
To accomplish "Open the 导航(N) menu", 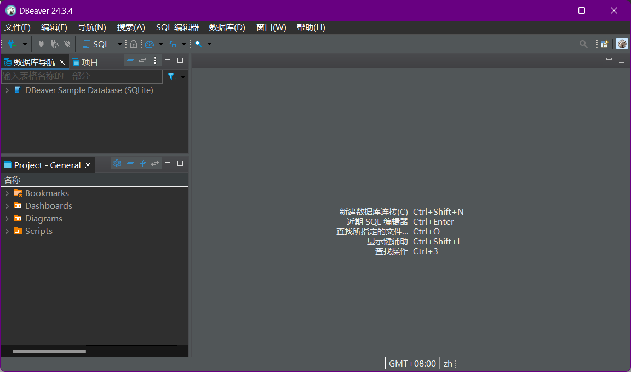I will click(x=92, y=27).
